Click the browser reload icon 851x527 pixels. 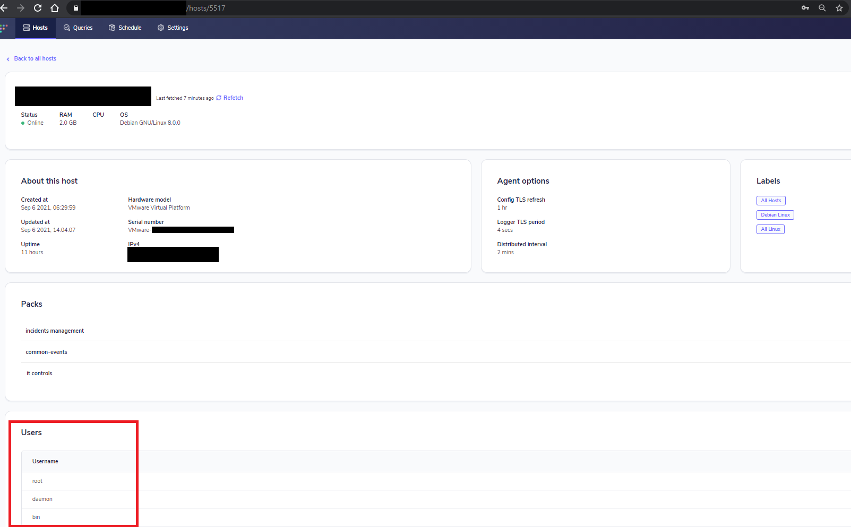point(37,8)
